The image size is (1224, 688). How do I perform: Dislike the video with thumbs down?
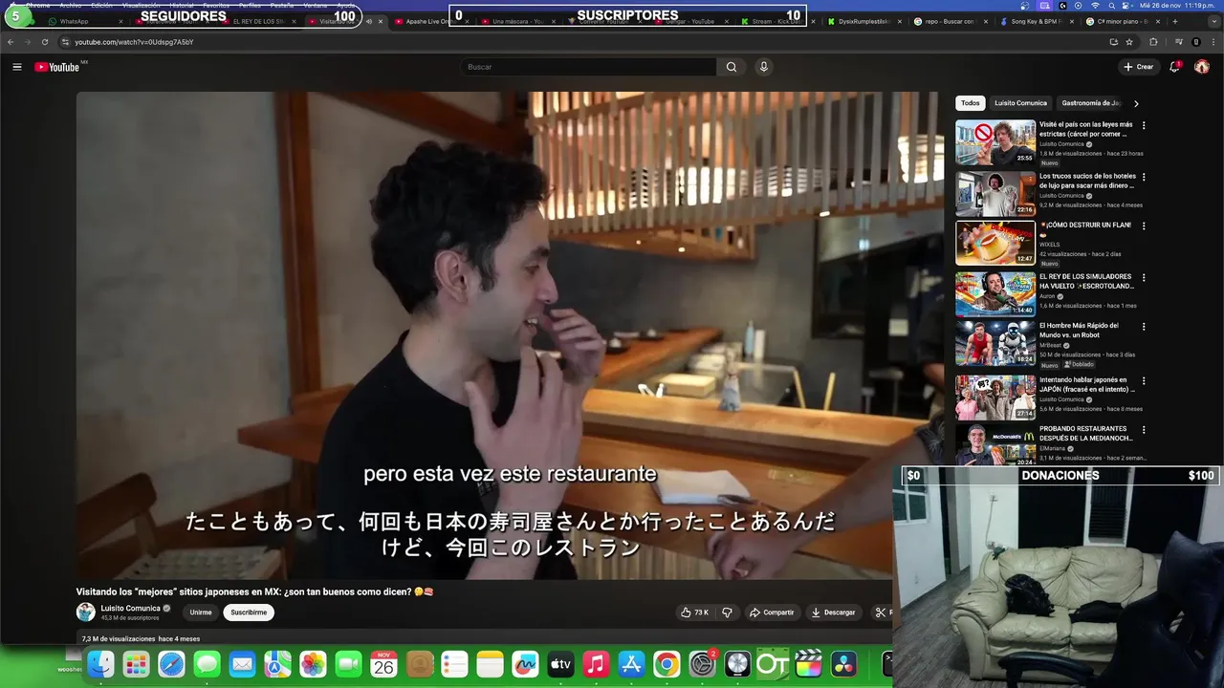[x=727, y=613]
